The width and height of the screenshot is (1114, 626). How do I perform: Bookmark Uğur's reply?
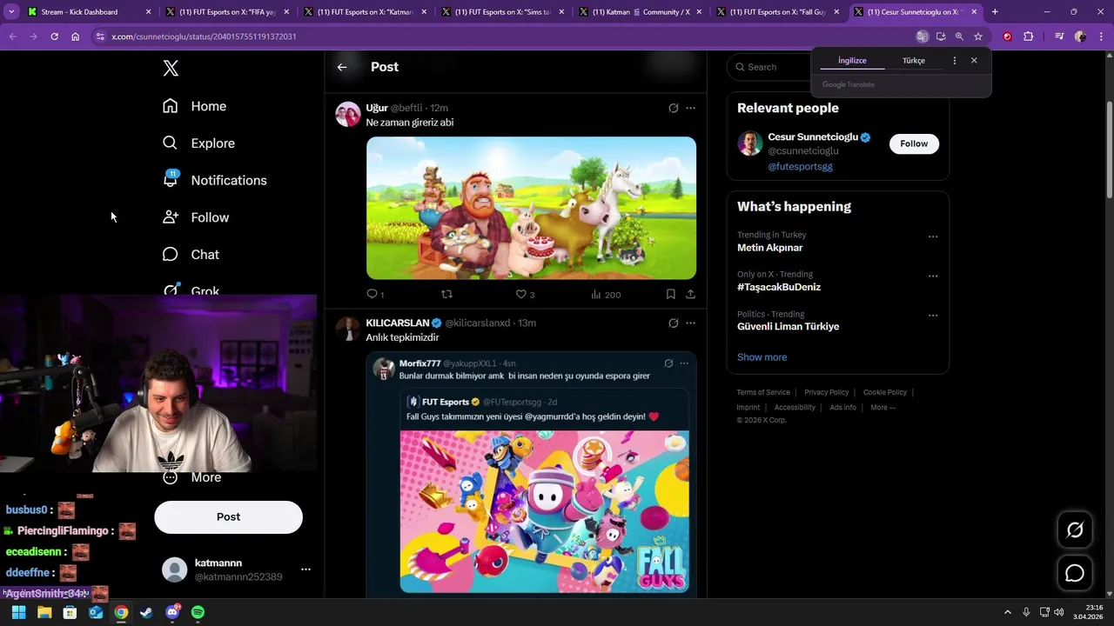670,295
